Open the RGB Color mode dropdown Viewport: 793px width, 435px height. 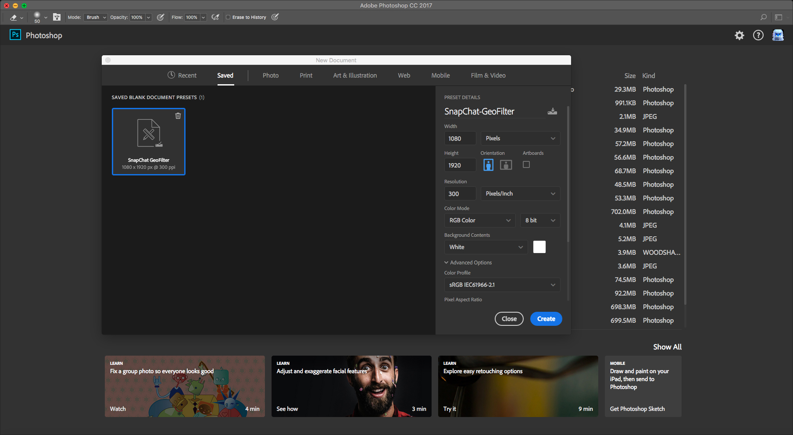[x=480, y=220]
